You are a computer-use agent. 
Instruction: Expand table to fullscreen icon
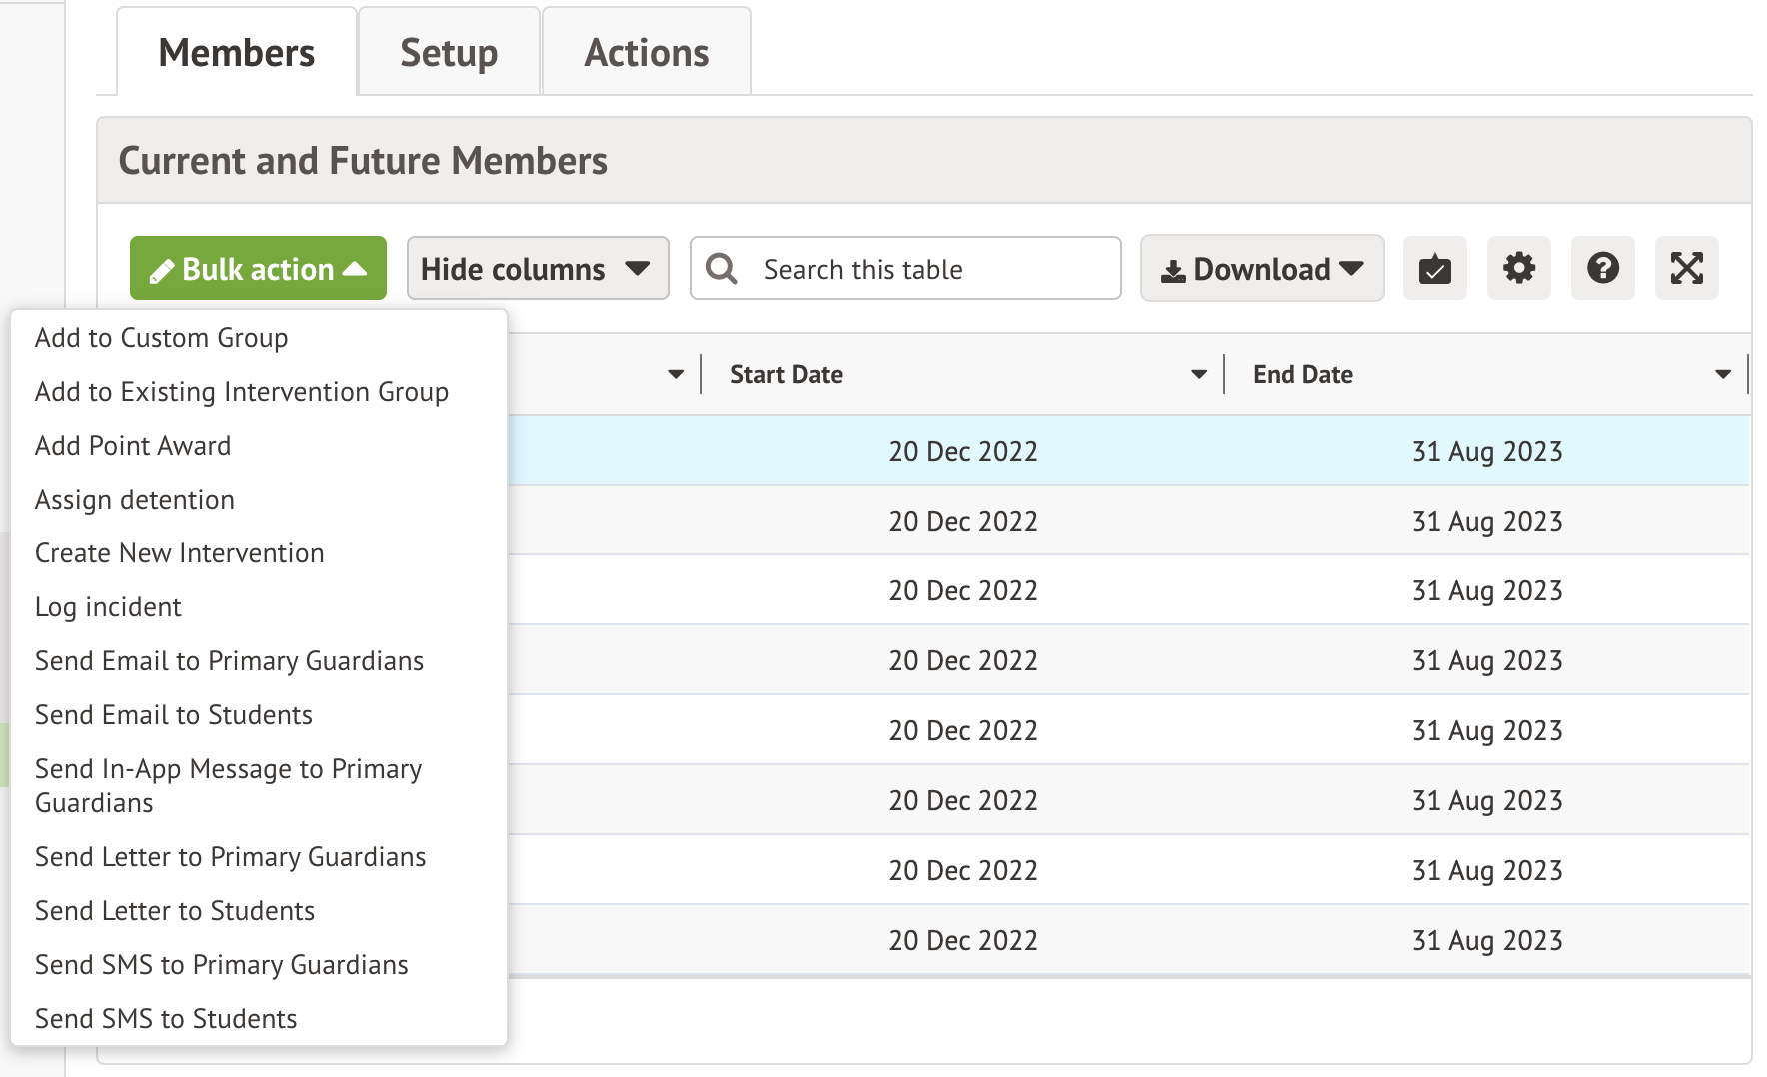1686,268
